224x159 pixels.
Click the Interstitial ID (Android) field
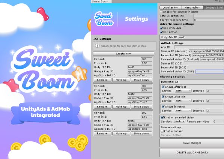click(x=208, y=55)
